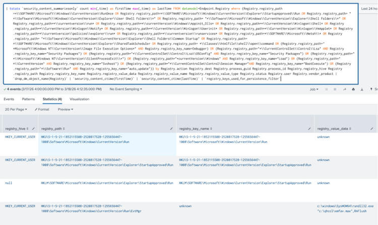
Task: Expand the No Event Sampling dropdown
Action: 126,89
